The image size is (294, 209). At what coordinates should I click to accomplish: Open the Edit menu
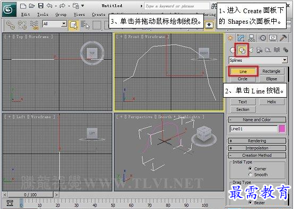click(25, 14)
